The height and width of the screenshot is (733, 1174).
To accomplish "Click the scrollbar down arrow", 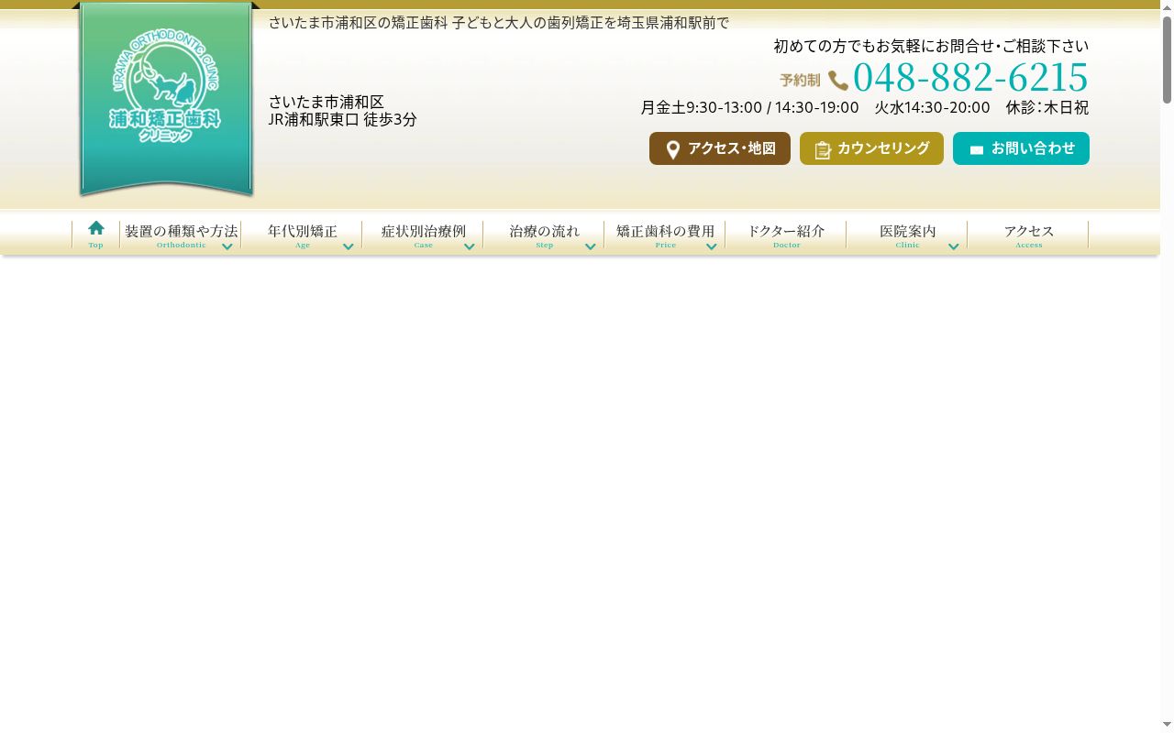I will coord(1167,725).
